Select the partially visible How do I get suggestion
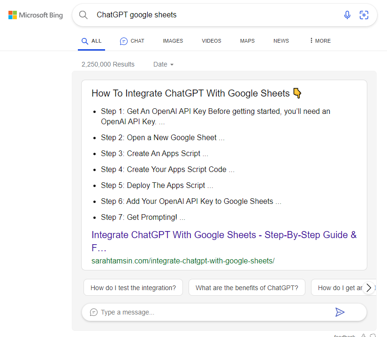The height and width of the screenshot is (337, 387). (x=339, y=287)
